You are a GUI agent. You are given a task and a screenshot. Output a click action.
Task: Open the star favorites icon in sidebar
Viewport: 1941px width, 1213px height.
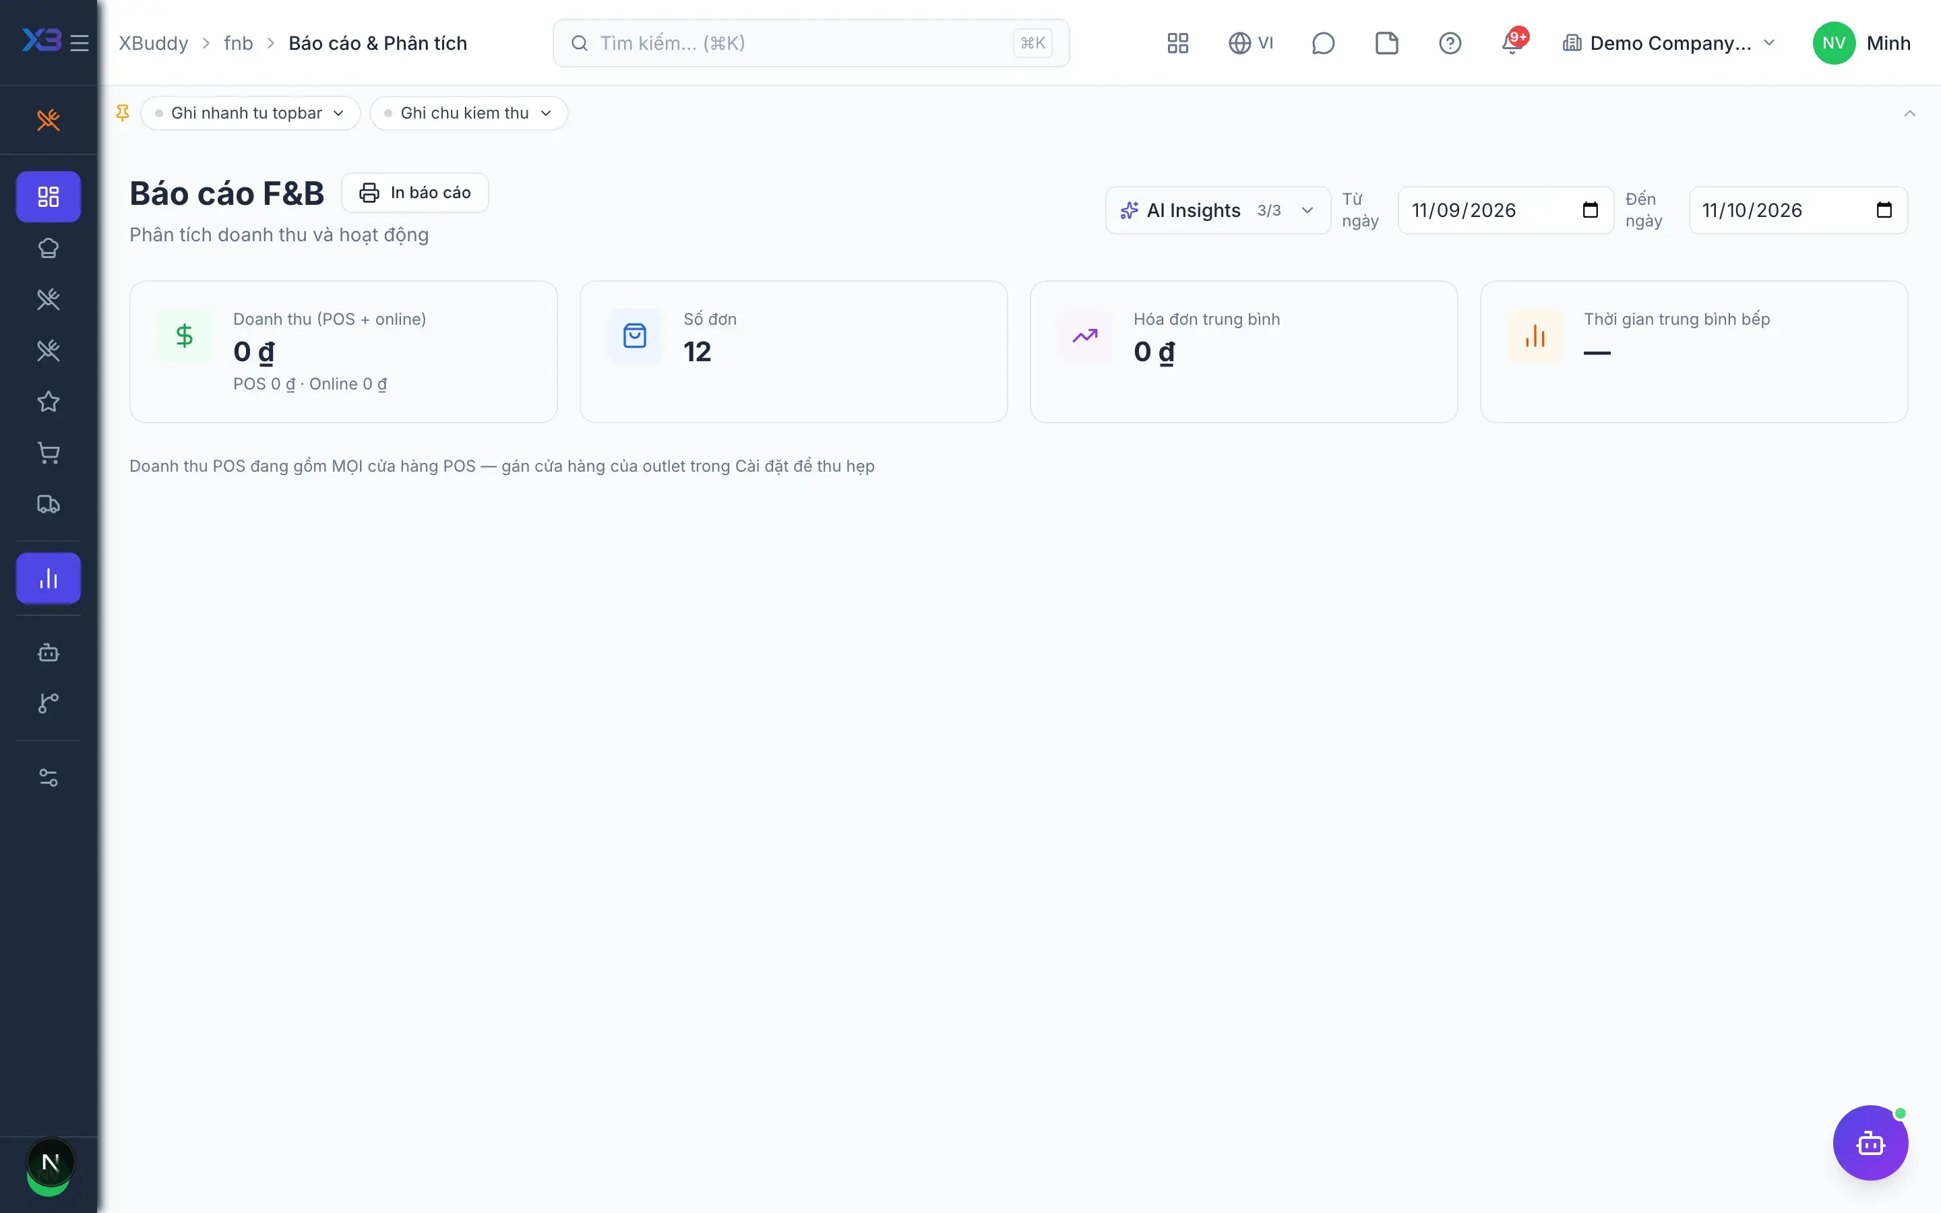point(48,401)
